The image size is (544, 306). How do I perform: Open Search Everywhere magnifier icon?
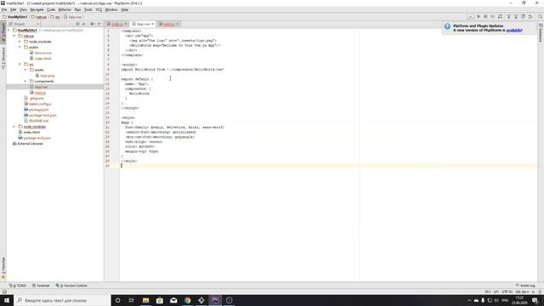[541, 17]
